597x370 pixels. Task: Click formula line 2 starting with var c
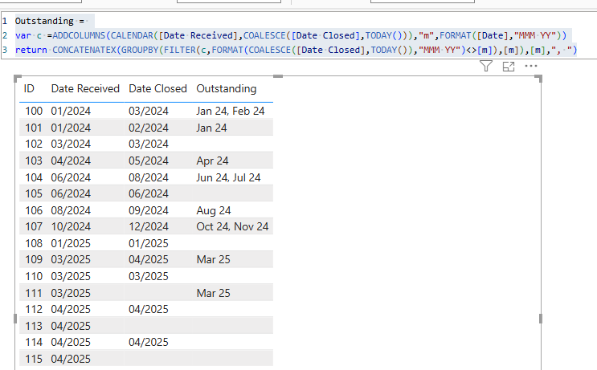(291, 35)
